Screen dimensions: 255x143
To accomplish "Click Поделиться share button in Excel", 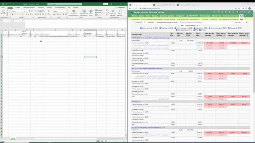I will [120, 8].
